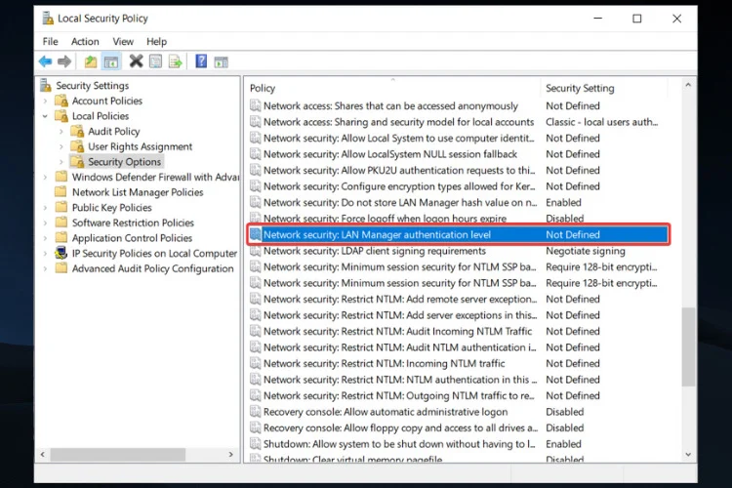Click the Back arrow toolbar icon
Screen dimensions: 732x488
coord(45,61)
